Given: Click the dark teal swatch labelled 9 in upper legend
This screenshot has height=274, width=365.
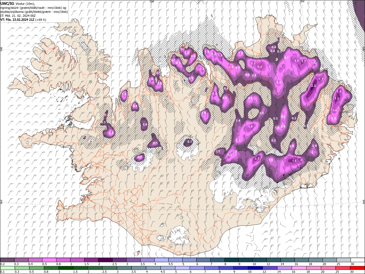Looking at the screenshot, I should pos(245,260).
